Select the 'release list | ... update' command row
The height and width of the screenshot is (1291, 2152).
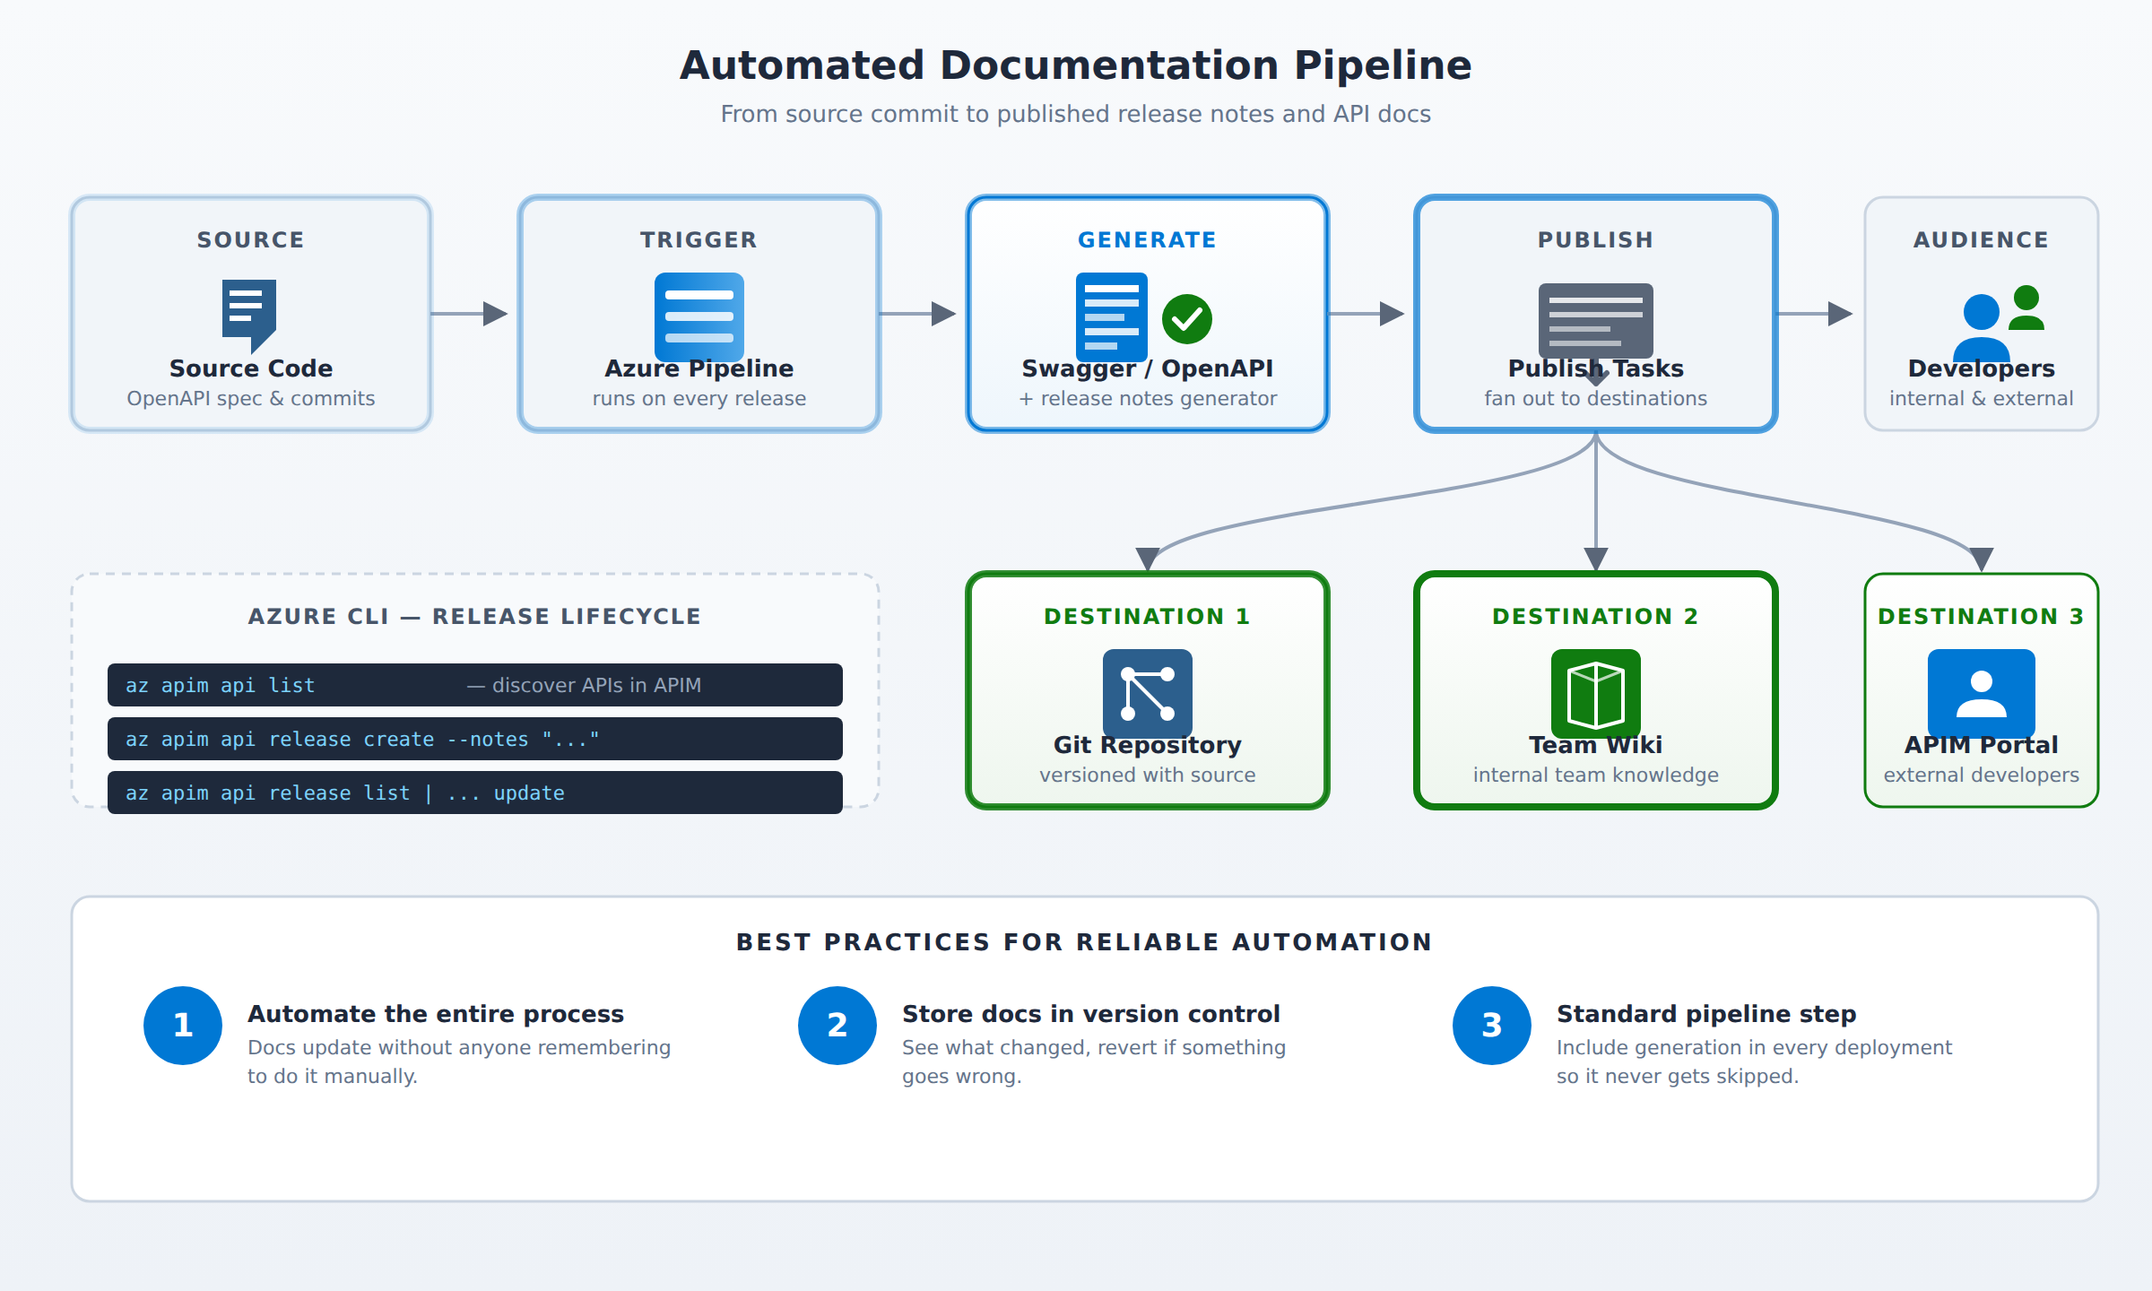475,793
